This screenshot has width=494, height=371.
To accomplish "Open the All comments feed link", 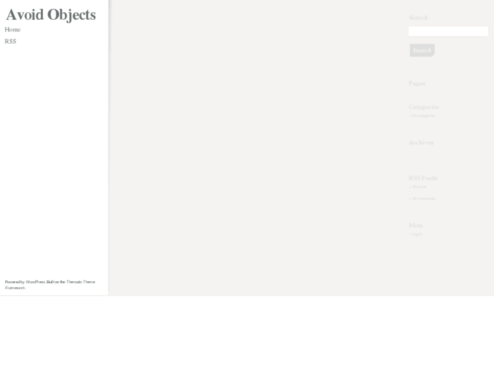I will (x=424, y=199).
